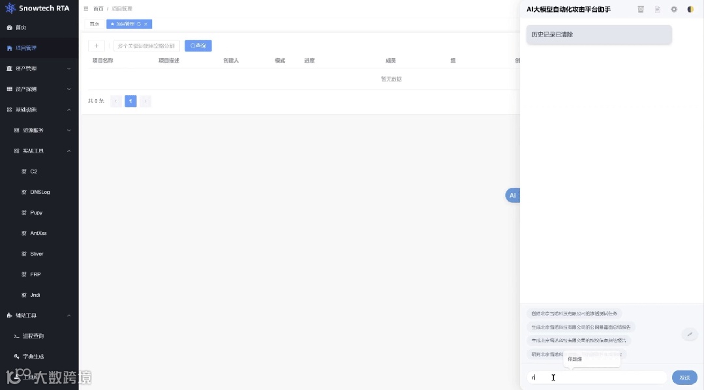
Task: Click the terminal icon beside 进程查询
Action: coord(16,336)
